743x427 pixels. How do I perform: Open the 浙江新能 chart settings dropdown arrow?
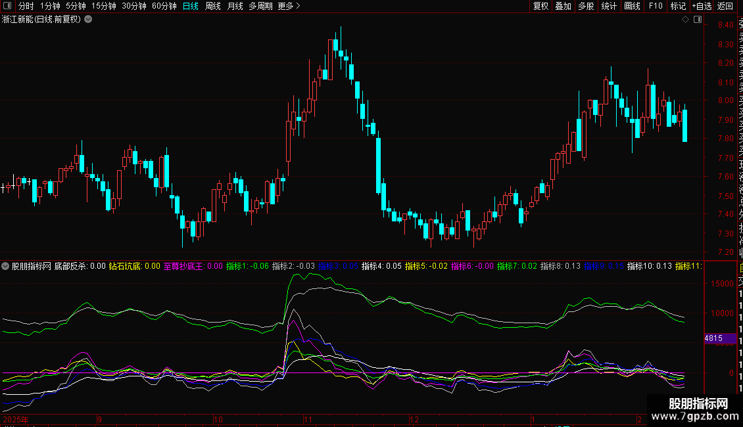[x=88, y=20]
